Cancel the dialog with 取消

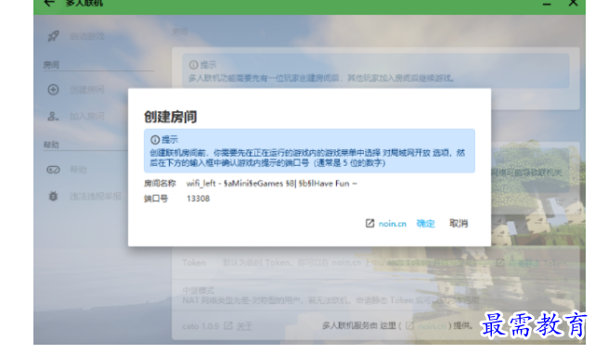coord(459,223)
